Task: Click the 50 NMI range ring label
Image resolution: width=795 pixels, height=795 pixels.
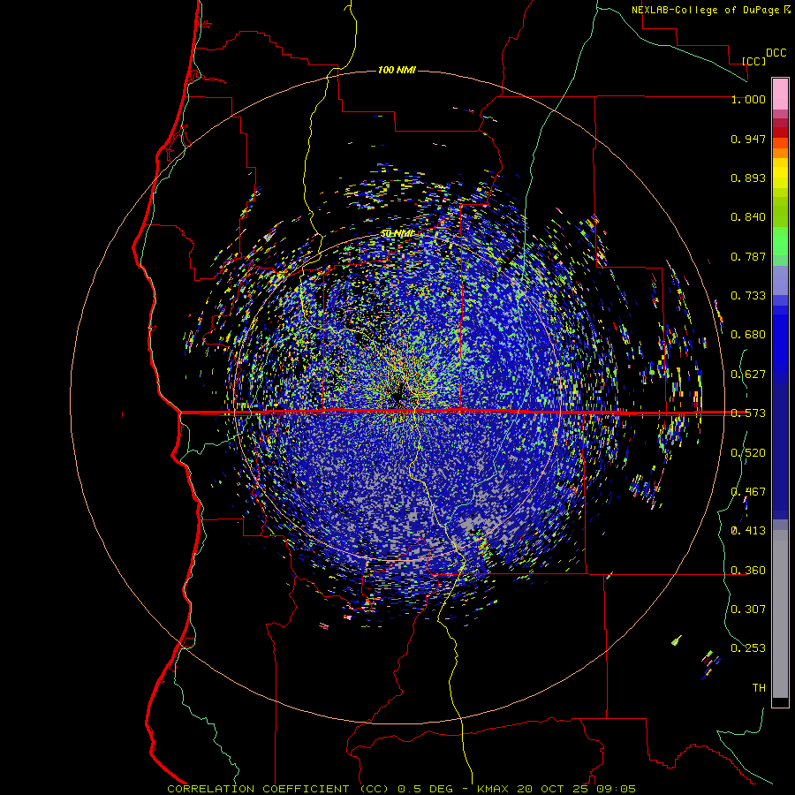Action: point(397,233)
